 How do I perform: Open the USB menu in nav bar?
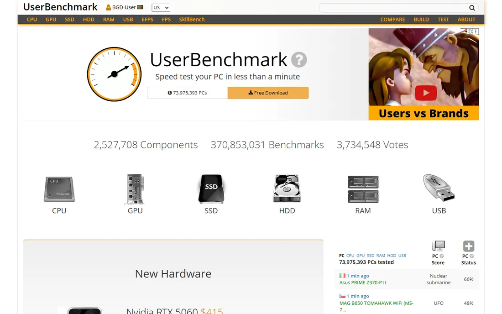128,20
